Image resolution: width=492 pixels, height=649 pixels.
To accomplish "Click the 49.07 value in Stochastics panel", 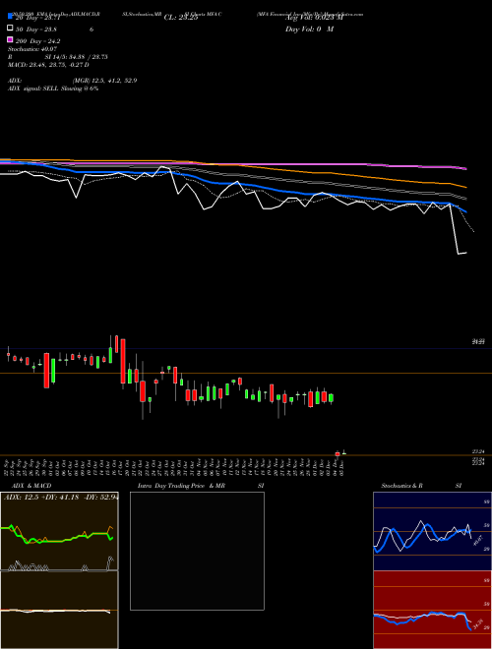I will [477, 540].
